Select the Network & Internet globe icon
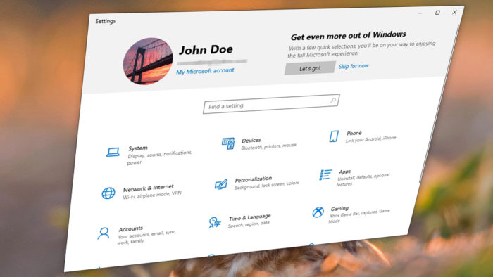This screenshot has width=493, height=277. click(x=108, y=193)
